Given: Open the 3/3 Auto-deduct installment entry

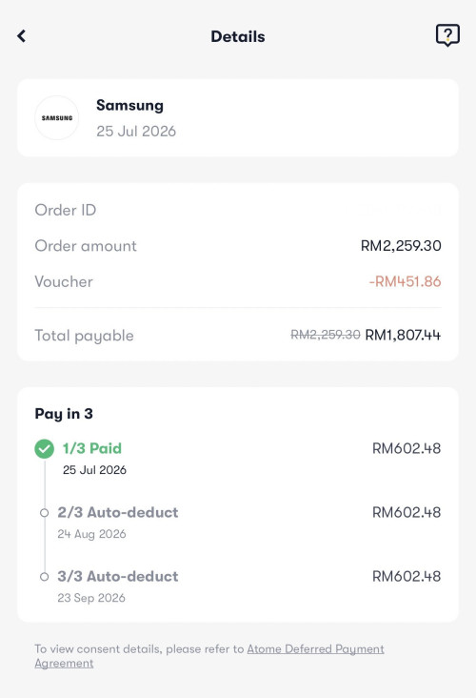Looking at the screenshot, I should tap(238, 585).
